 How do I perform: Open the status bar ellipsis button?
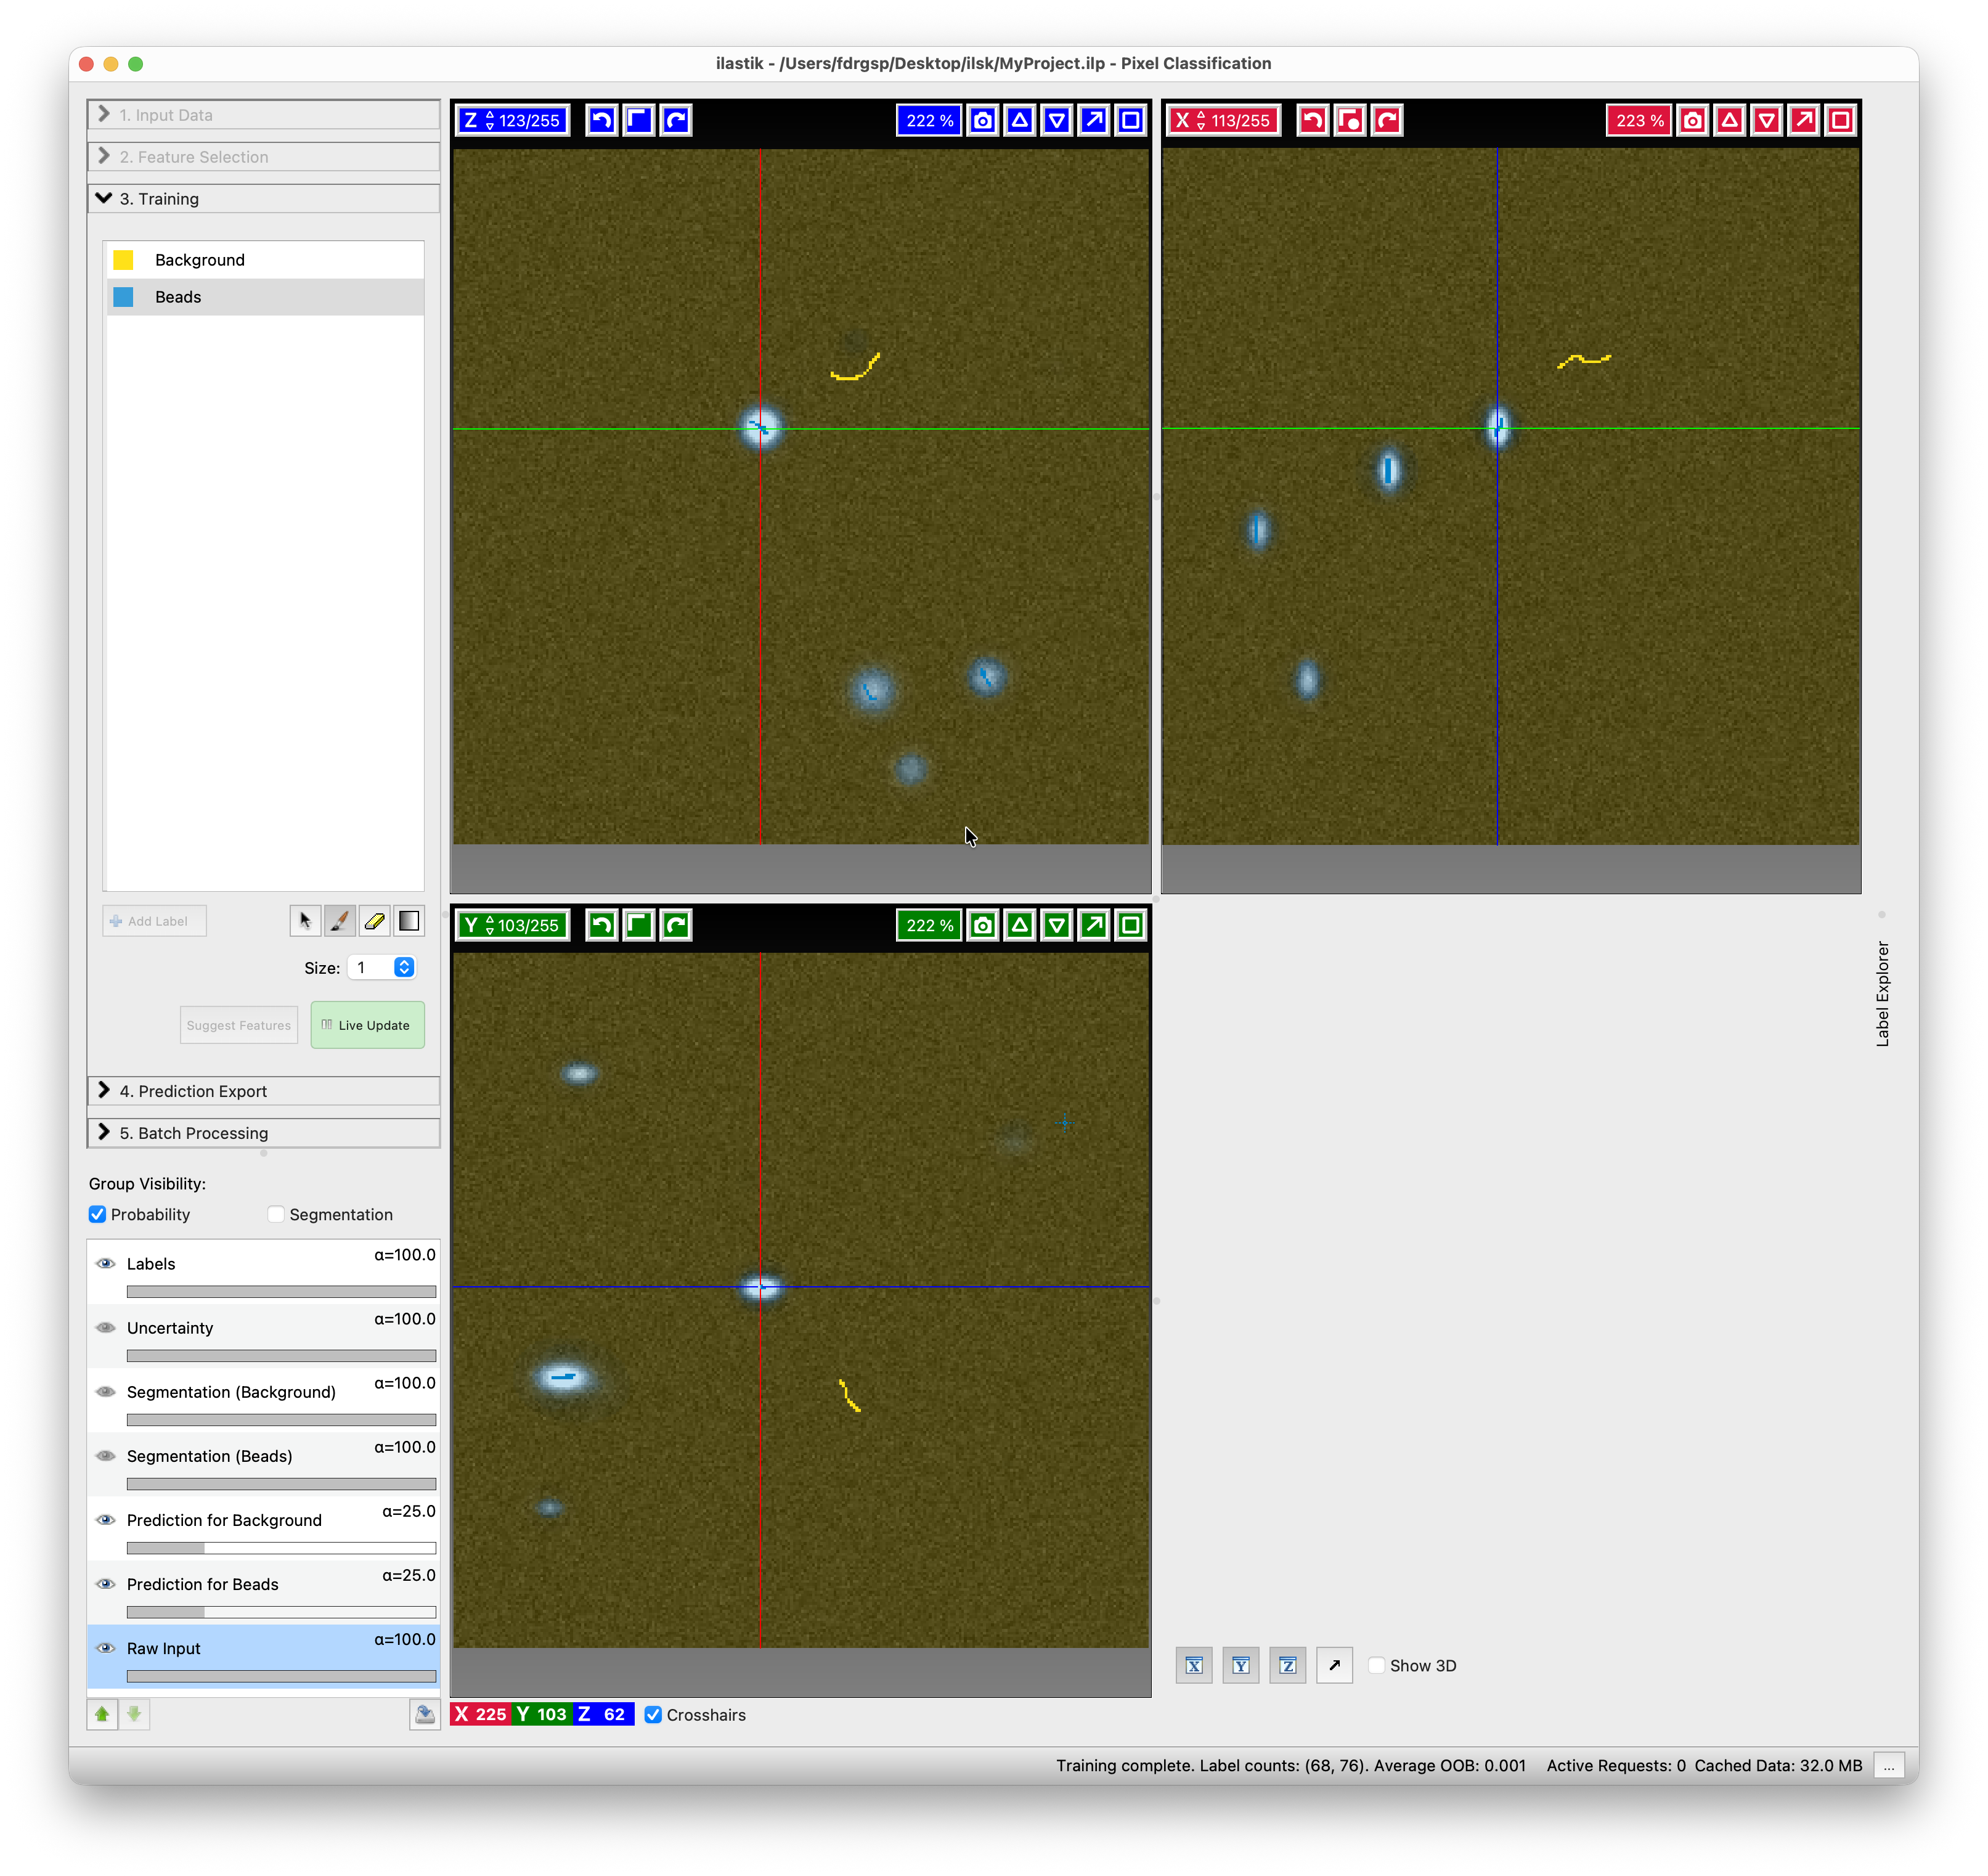click(1889, 1766)
